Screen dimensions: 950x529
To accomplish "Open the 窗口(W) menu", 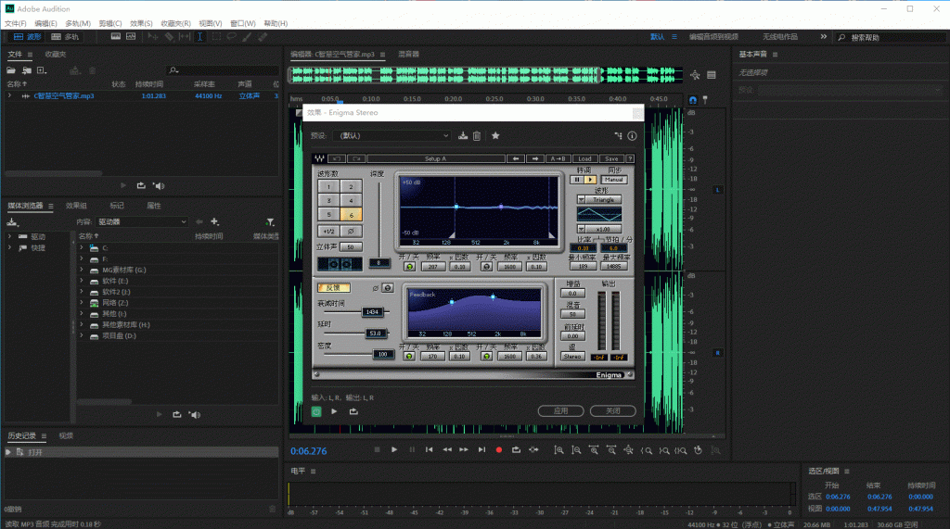I will pyautogui.click(x=242, y=23).
